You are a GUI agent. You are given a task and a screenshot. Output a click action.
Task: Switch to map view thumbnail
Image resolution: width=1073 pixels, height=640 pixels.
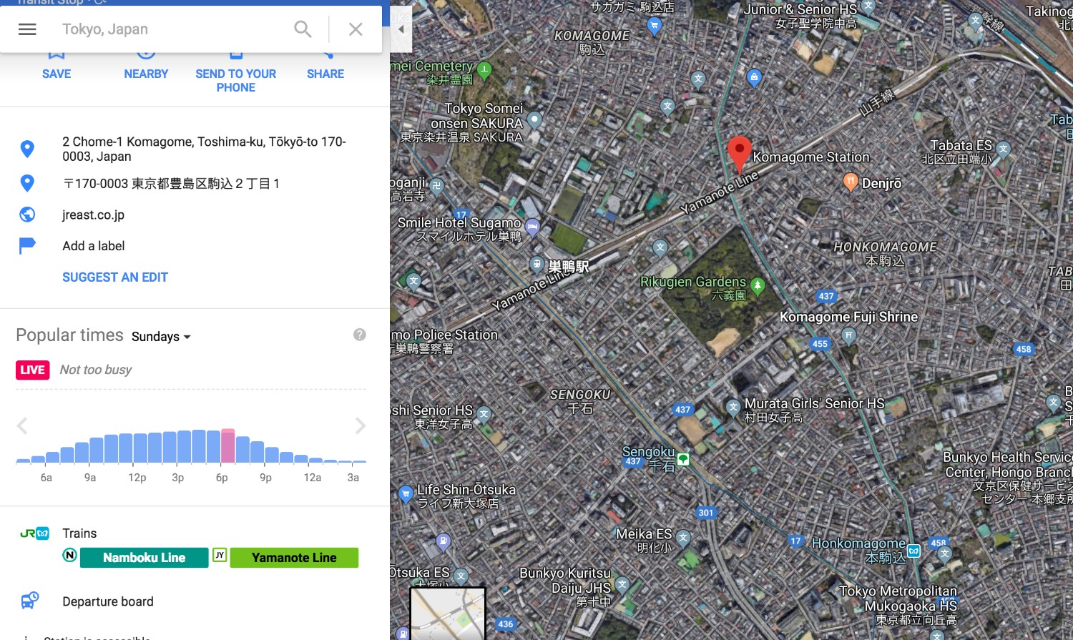[x=448, y=614]
